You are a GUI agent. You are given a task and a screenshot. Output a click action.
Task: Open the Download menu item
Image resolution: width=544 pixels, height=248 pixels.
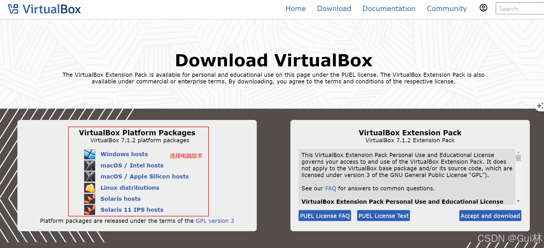coord(334,9)
